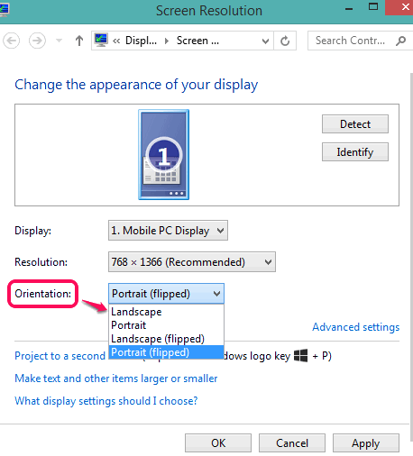Viewport: 413px width, 456px height.
Task: Choose Landscape (flipped) orientation option
Action: tap(166, 339)
